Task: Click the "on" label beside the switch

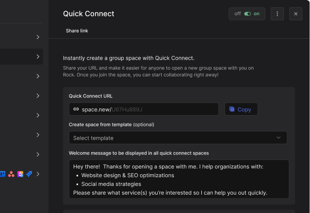Action: pyautogui.click(x=257, y=14)
